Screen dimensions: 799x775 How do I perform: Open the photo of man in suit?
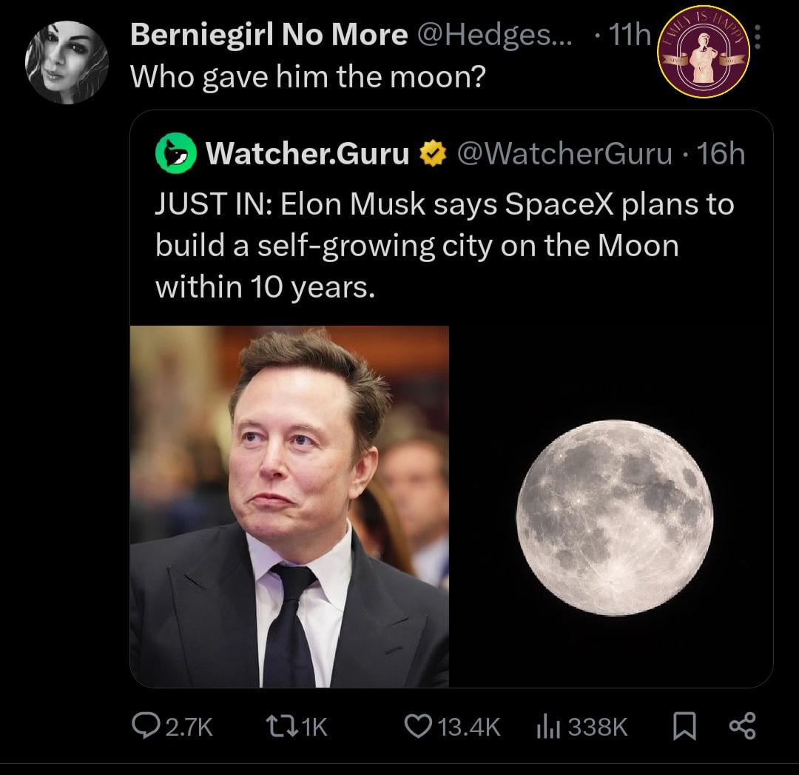[x=289, y=506]
